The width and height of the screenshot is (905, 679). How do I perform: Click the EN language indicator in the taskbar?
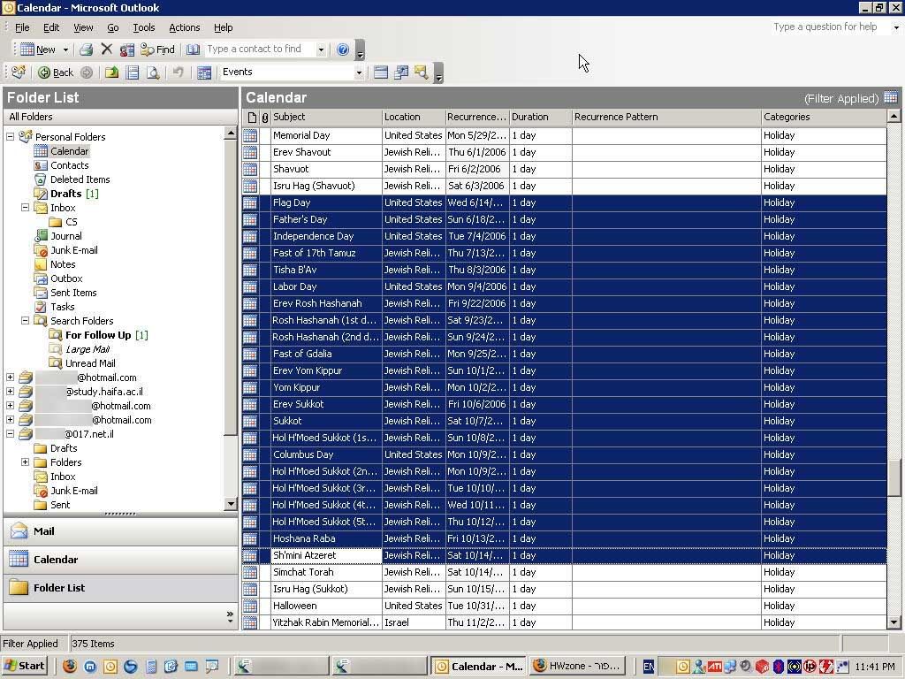(x=649, y=667)
